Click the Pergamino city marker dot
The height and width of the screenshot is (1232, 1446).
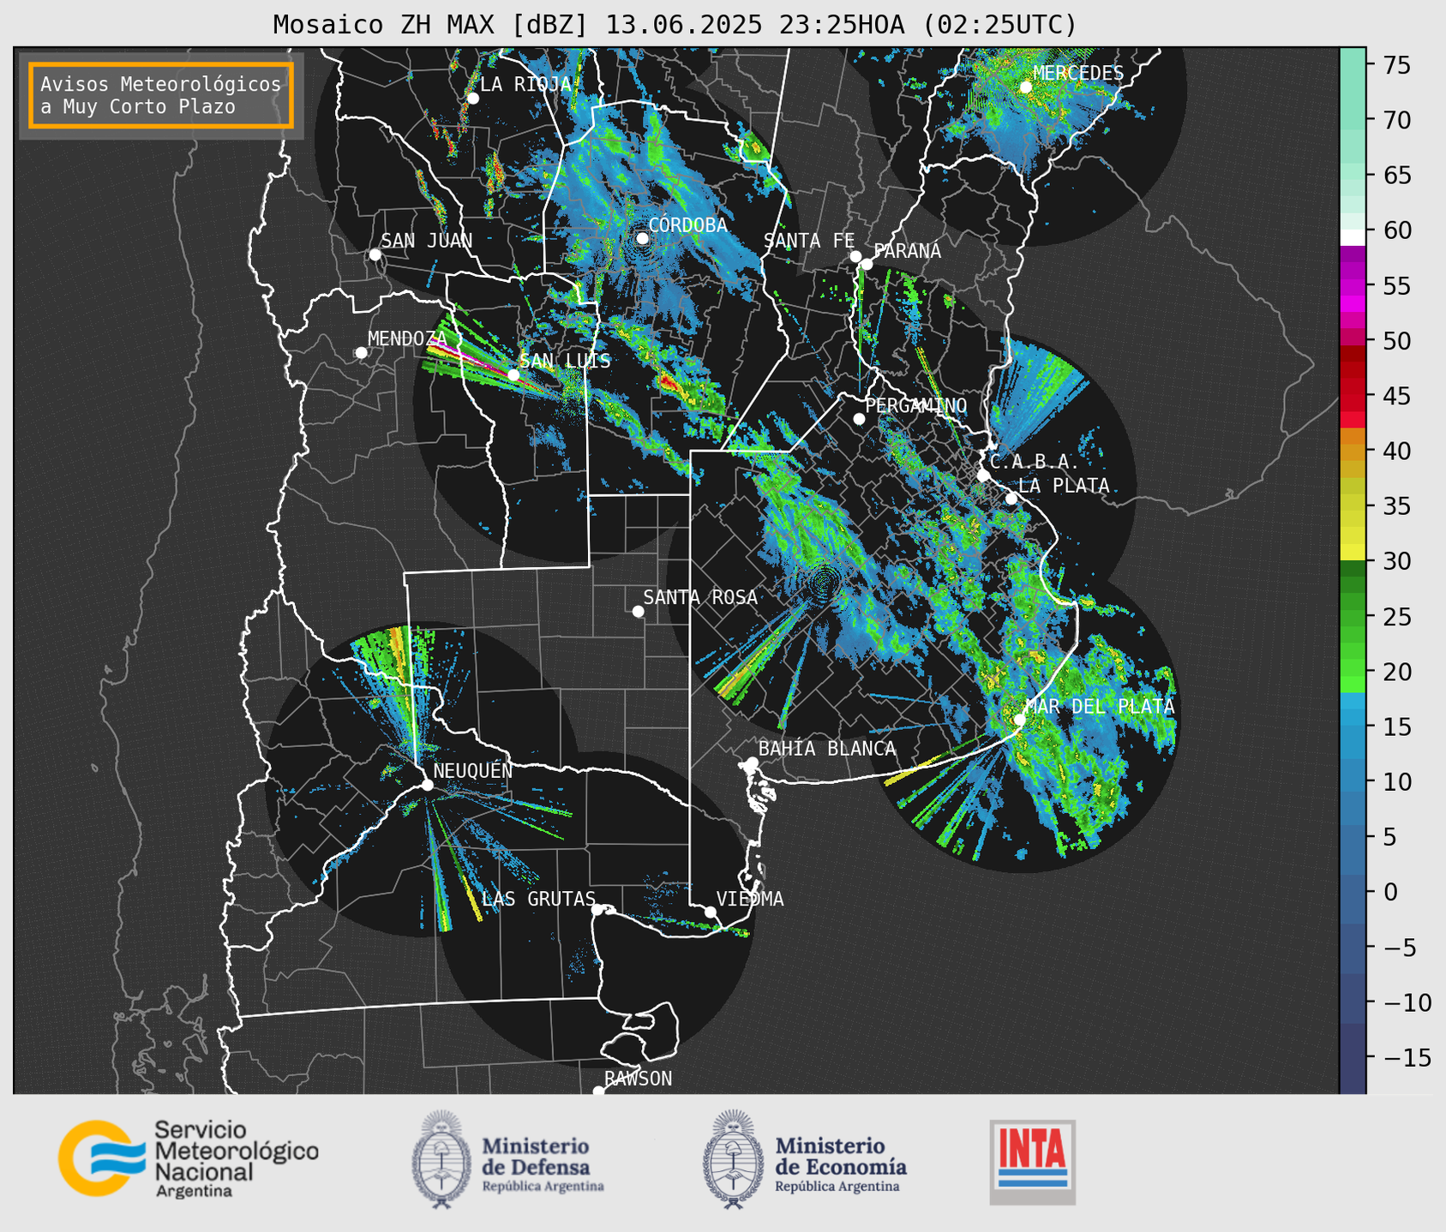pos(859,419)
